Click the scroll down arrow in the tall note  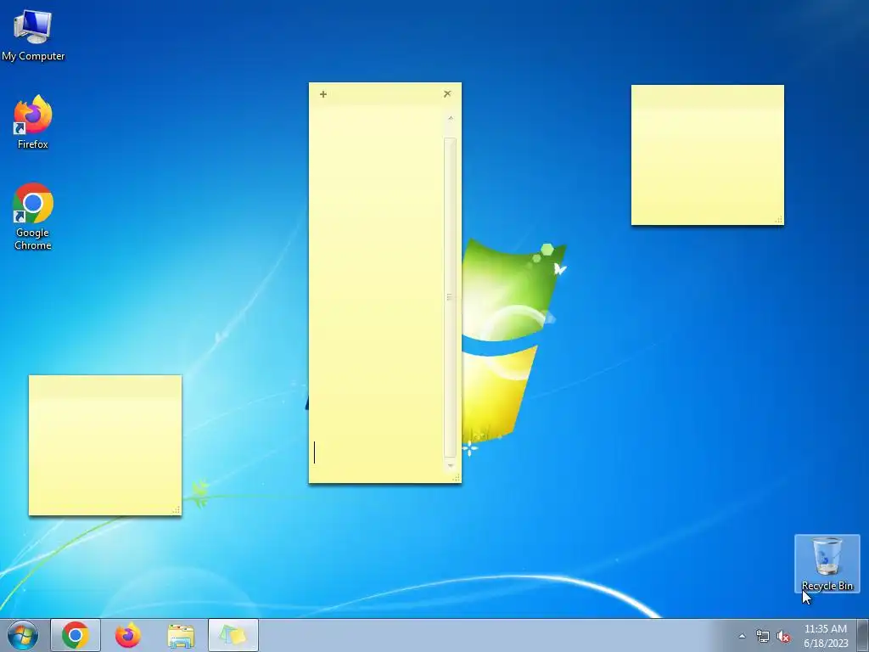click(450, 466)
